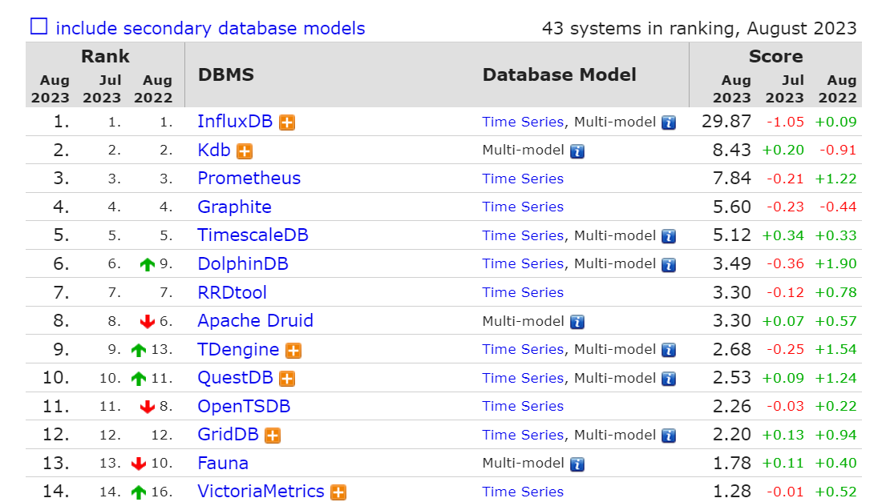
Task: Click the orange plus icon next to TDengine
Action: (293, 351)
